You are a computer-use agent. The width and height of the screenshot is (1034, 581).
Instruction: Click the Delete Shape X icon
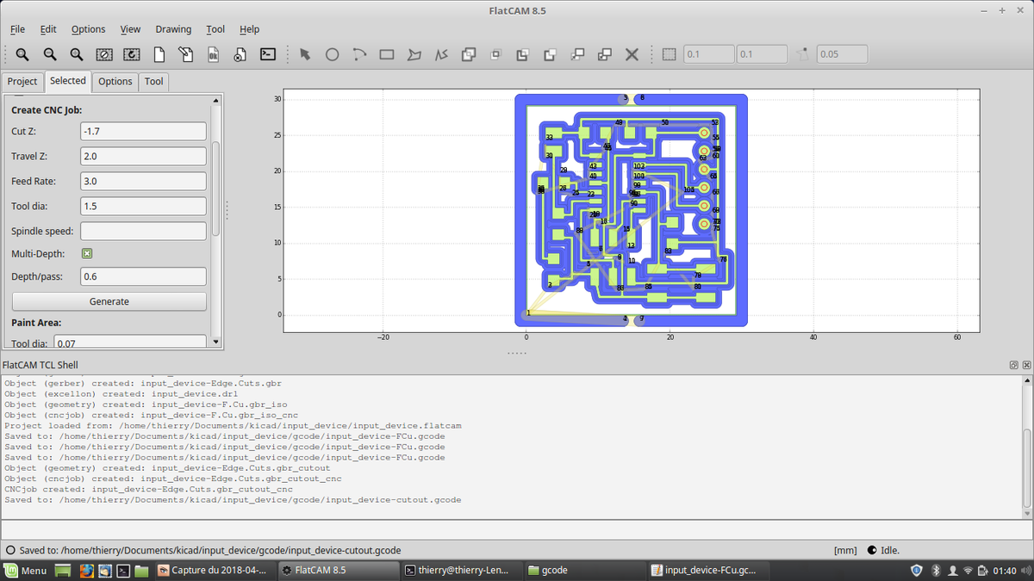tap(632, 54)
